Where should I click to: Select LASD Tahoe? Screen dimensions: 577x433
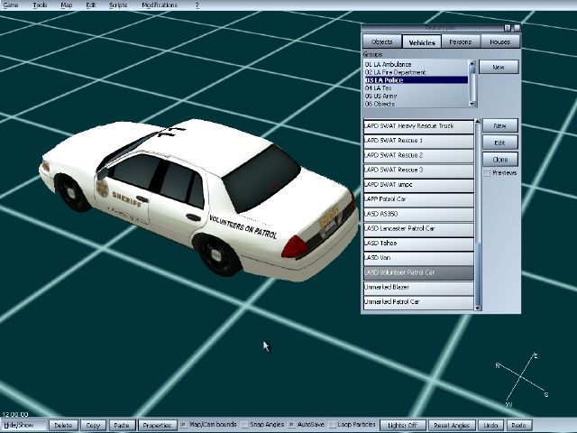coord(418,244)
